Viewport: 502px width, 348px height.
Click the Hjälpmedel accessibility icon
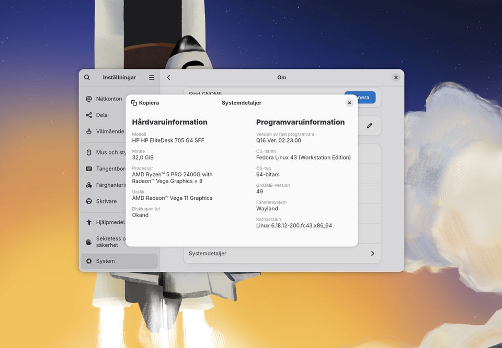pyautogui.click(x=89, y=222)
